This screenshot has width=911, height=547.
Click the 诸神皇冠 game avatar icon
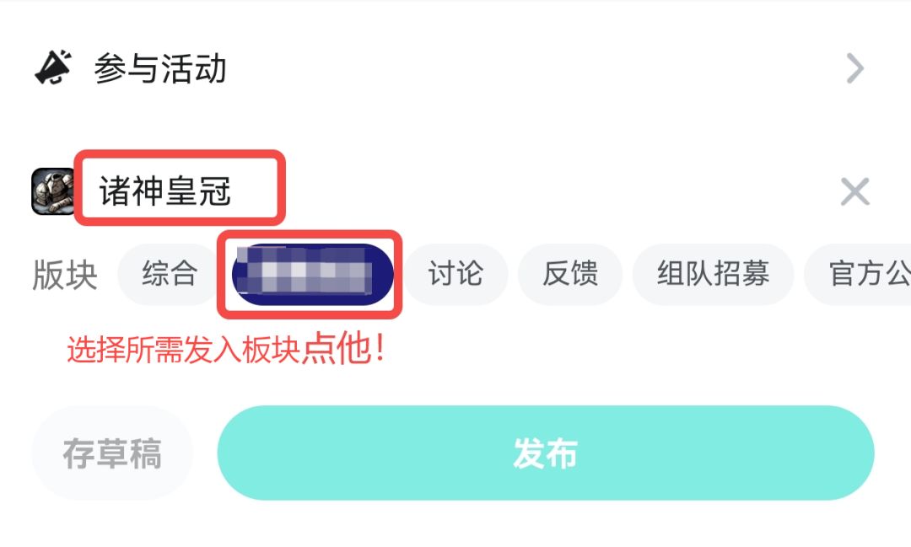coord(52,191)
